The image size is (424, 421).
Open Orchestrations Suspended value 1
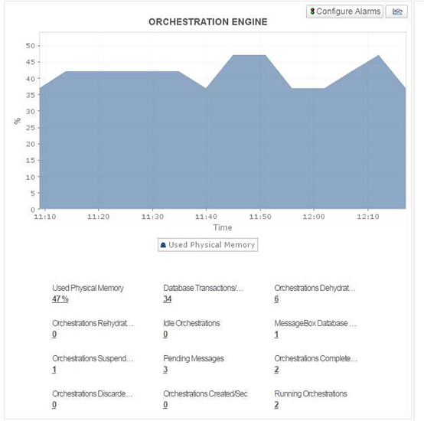pos(54,370)
